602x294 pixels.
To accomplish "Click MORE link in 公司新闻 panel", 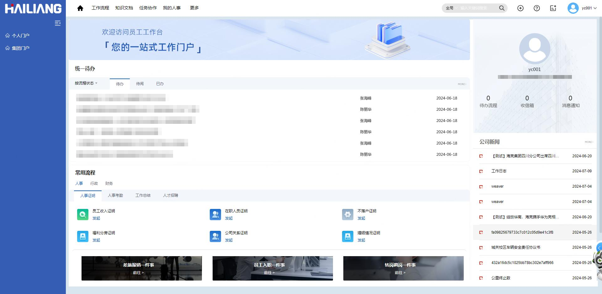I will click(x=589, y=142).
